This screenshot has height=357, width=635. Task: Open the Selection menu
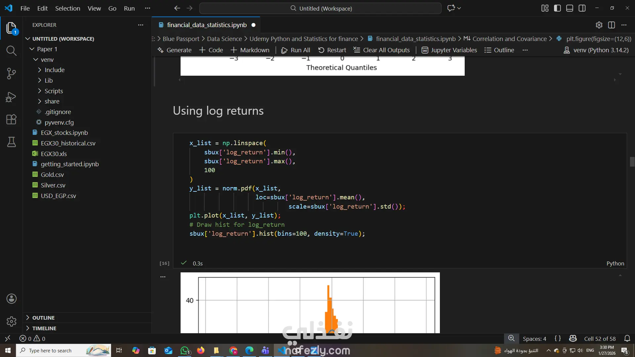[x=67, y=8]
